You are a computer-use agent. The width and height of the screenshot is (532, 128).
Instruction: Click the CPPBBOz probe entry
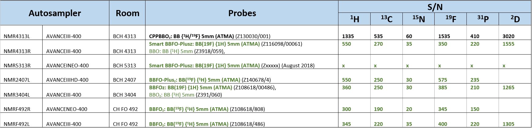point(210,36)
